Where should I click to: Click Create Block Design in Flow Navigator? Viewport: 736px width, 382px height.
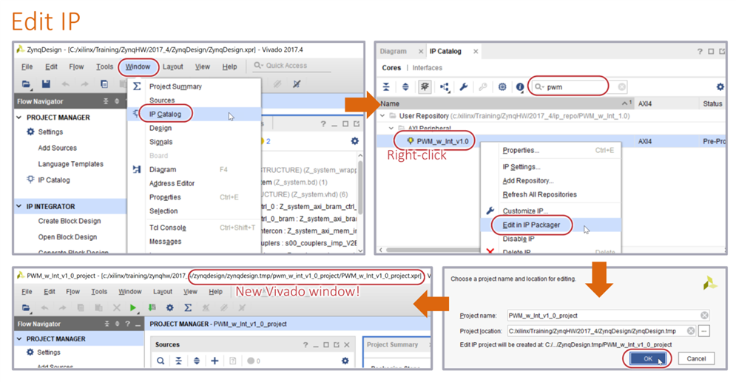tap(70, 221)
